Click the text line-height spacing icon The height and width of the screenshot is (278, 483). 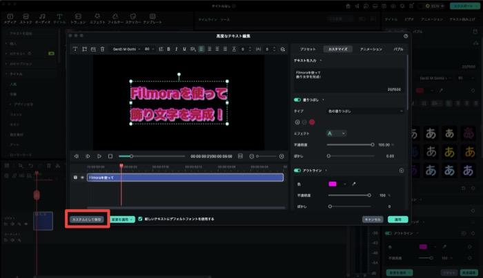pos(234,49)
